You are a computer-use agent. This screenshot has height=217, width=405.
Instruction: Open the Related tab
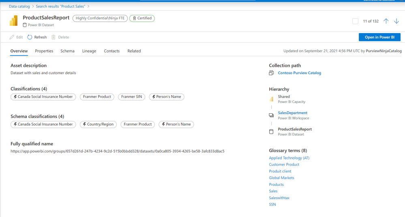click(134, 51)
